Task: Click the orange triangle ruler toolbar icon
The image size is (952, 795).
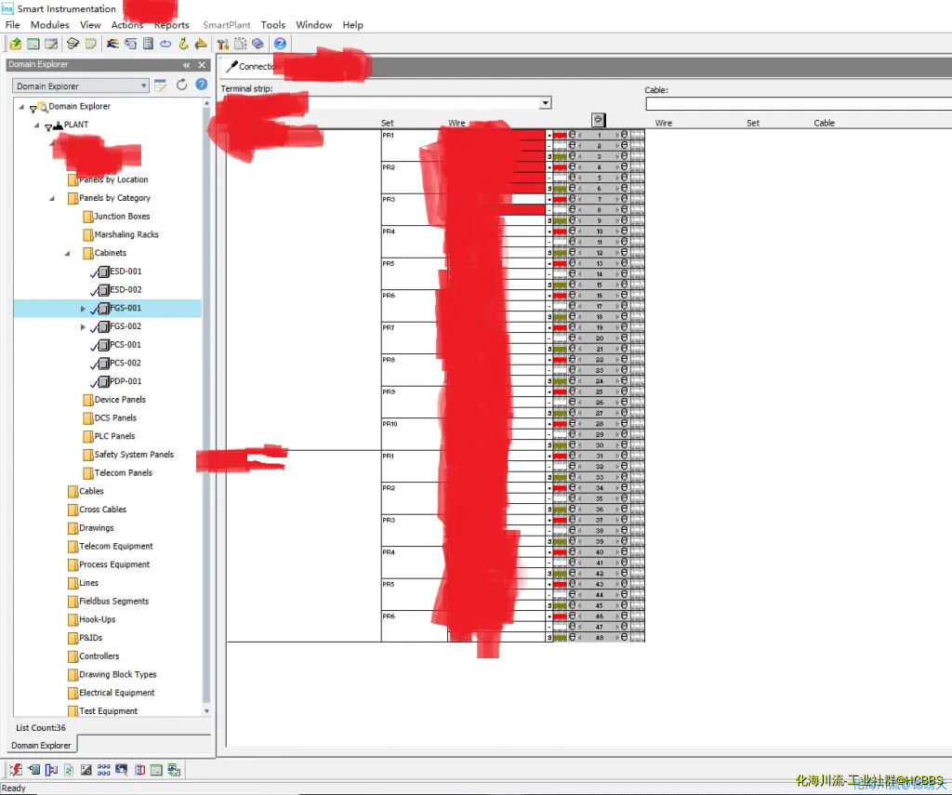Action: coord(201,44)
